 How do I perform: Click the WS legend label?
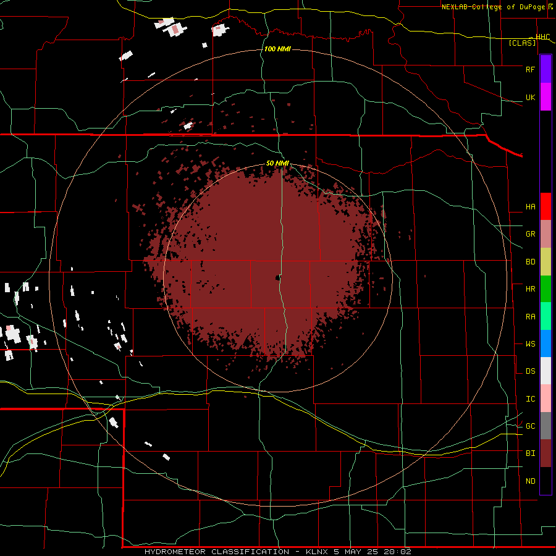[x=530, y=344]
